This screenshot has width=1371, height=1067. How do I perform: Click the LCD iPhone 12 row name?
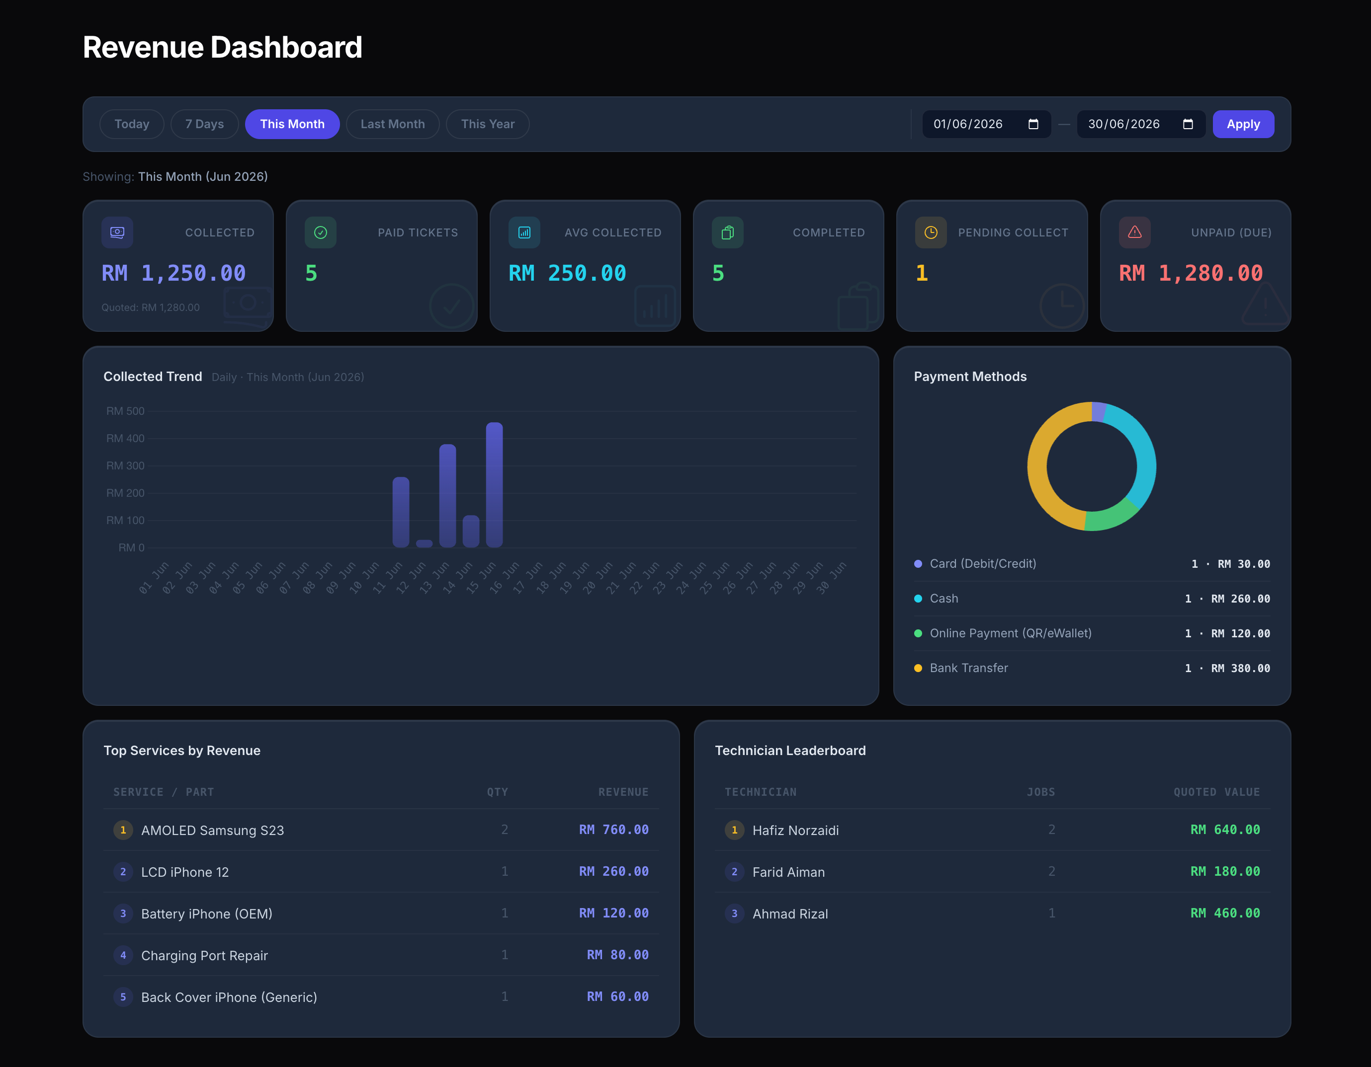pos(185,872)
